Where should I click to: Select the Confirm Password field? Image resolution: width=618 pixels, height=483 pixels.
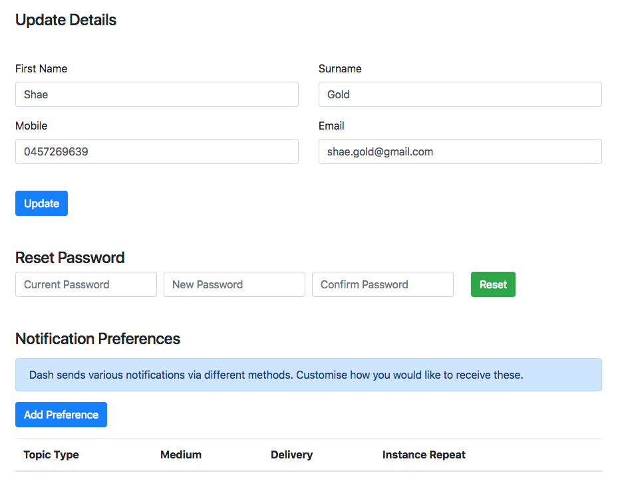click(x=383, y=284)
